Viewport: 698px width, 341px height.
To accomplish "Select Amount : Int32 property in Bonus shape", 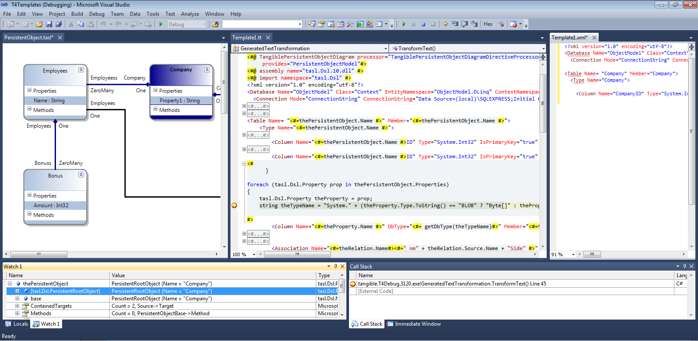I will pos(55,205).
